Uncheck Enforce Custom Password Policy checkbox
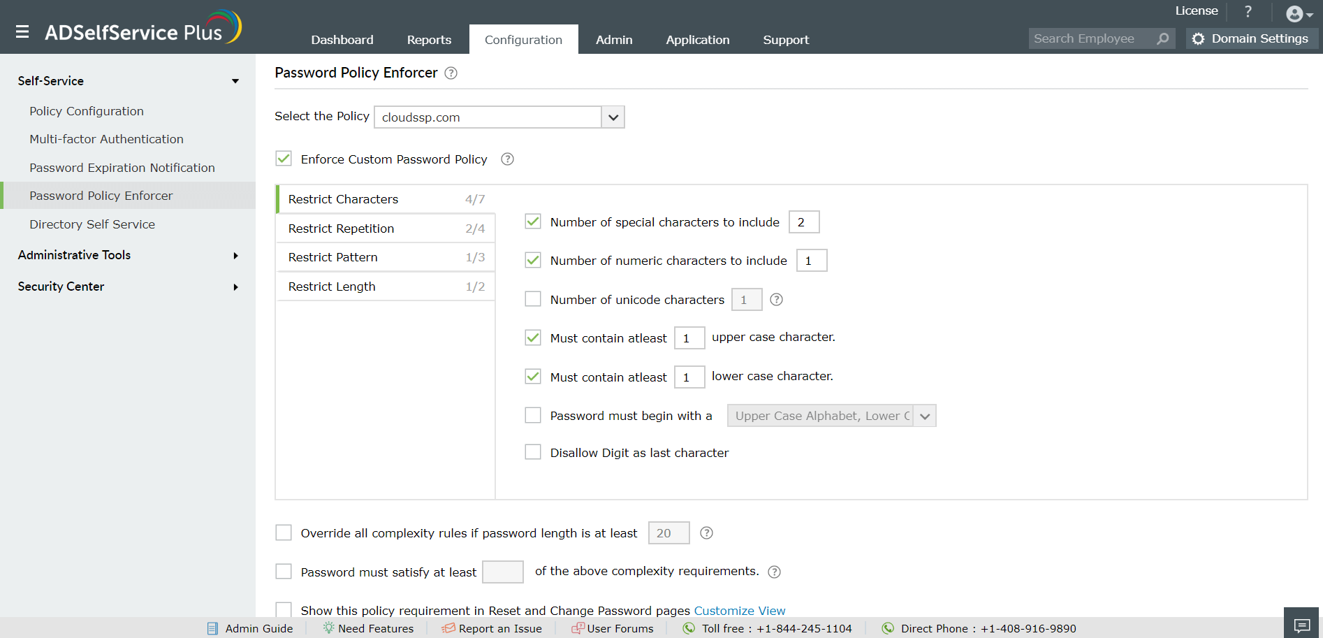 pos(284,159)
